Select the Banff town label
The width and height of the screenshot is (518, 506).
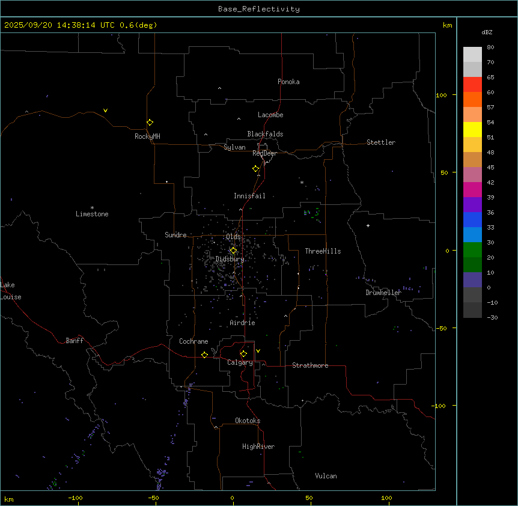(x=75, y=341)
